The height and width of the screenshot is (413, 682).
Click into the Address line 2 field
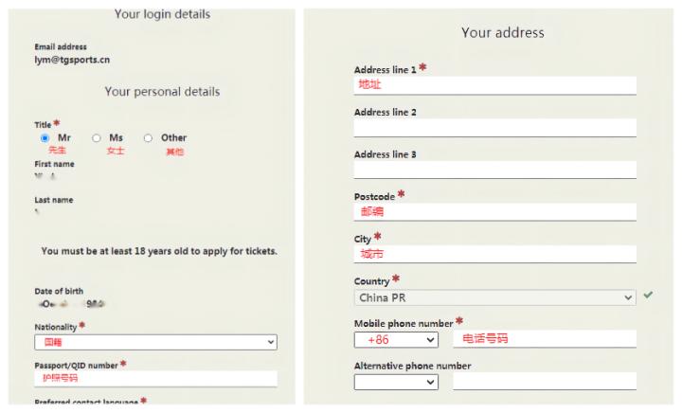tap(494, 128)
